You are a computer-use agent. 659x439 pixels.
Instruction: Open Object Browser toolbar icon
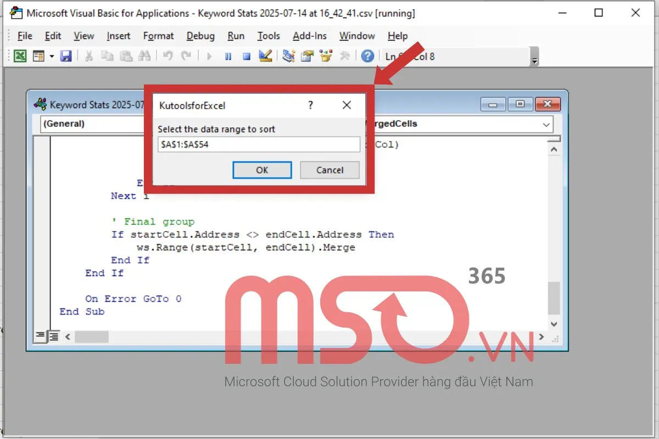click(326, 56)
